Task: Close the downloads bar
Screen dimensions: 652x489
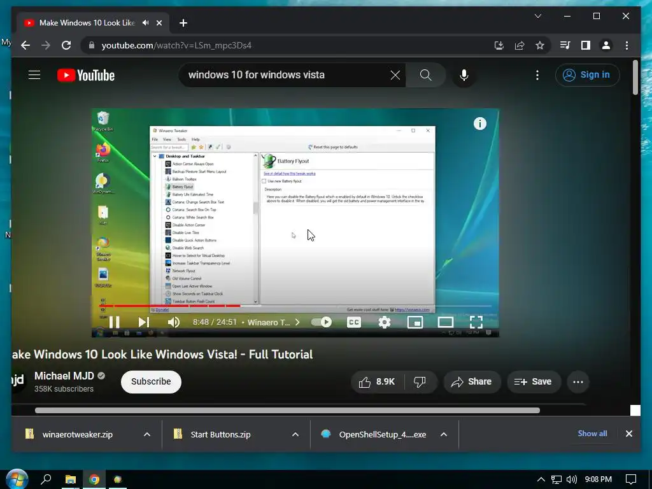Action: 628,434
